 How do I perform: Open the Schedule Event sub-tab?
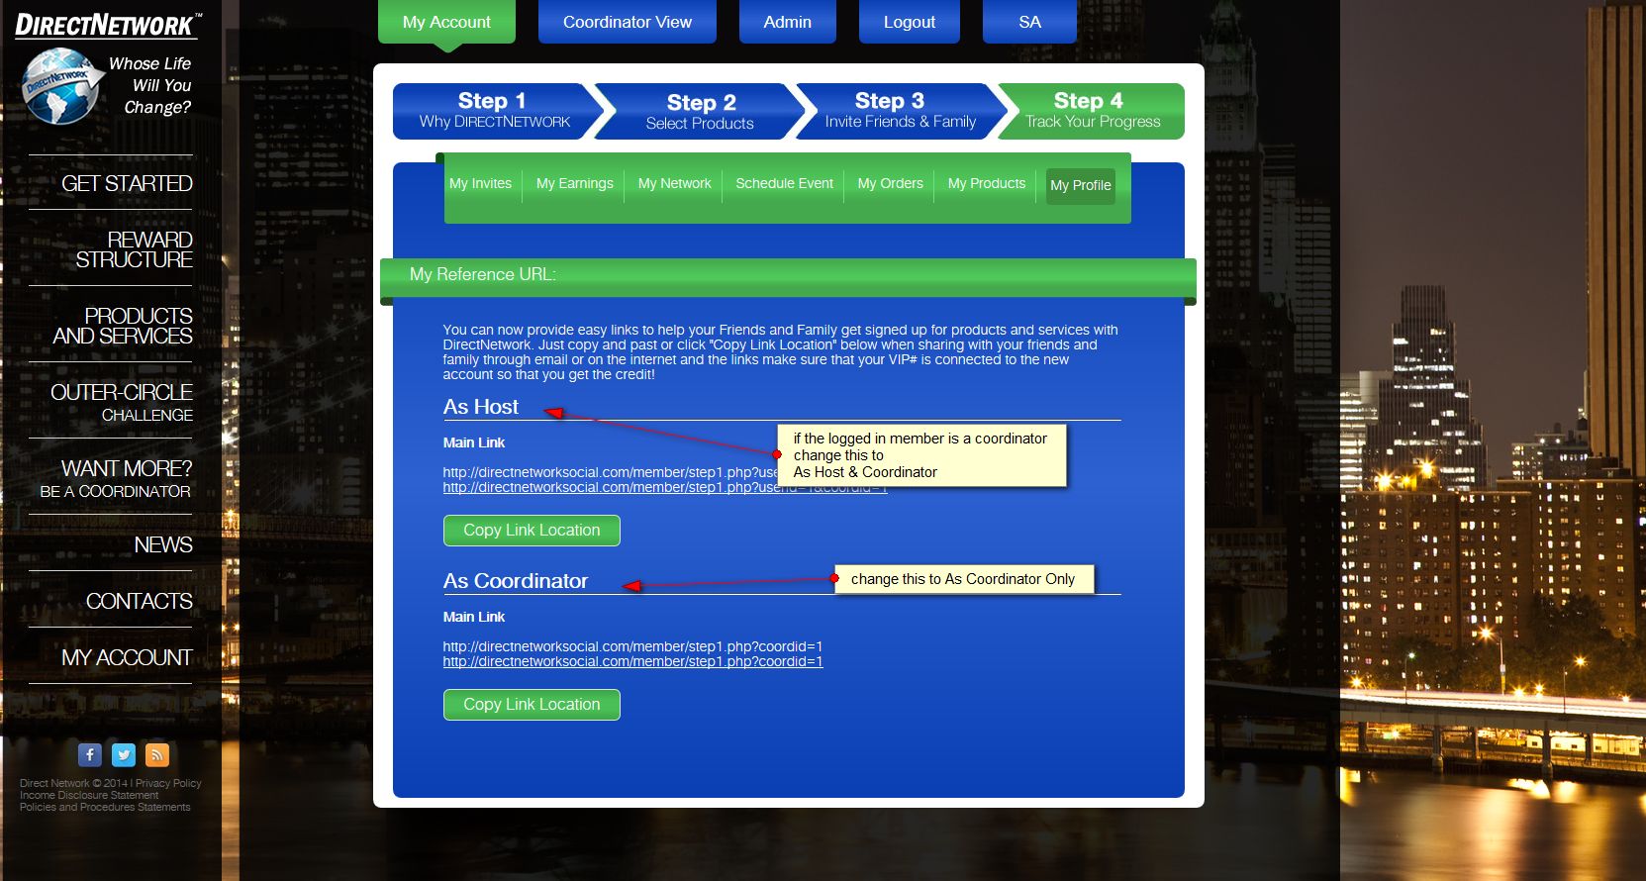pyautogui.click(x=785, y=183)
